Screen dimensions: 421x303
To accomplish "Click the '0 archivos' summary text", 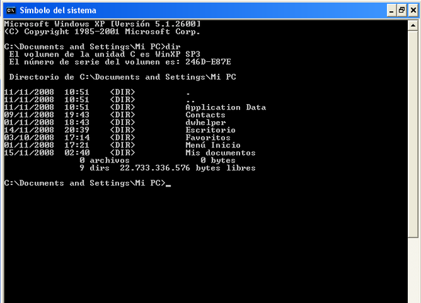I will [105, 160].
